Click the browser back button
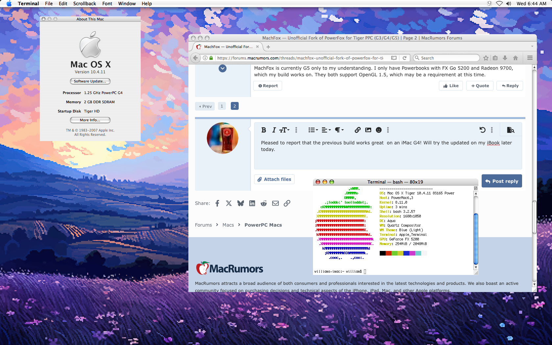Screen dimensions: 552x345 tap(196, 58)
